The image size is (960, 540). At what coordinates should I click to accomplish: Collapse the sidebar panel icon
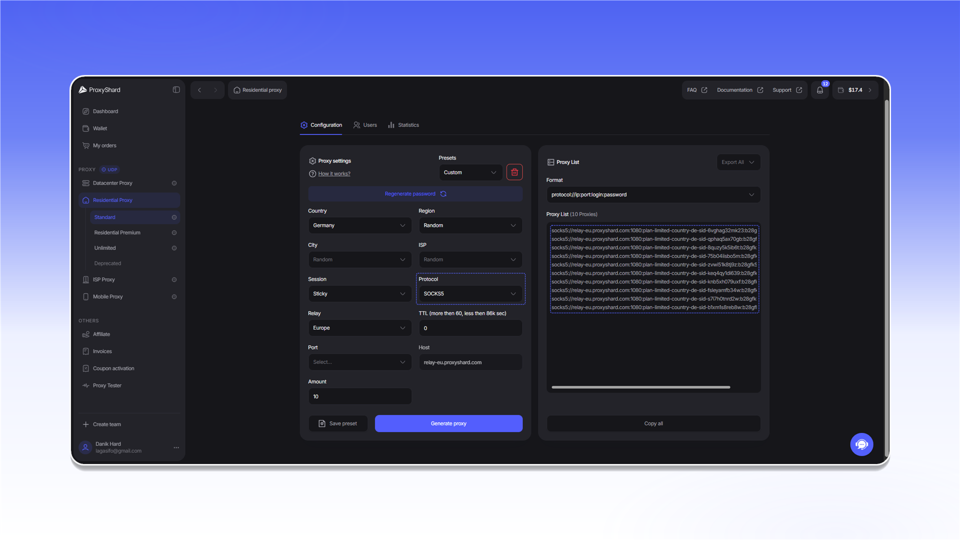[x=176, y=90]
